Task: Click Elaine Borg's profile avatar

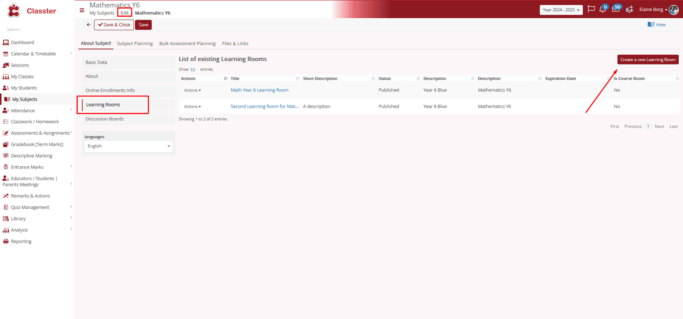Action: tap(673, 10)
